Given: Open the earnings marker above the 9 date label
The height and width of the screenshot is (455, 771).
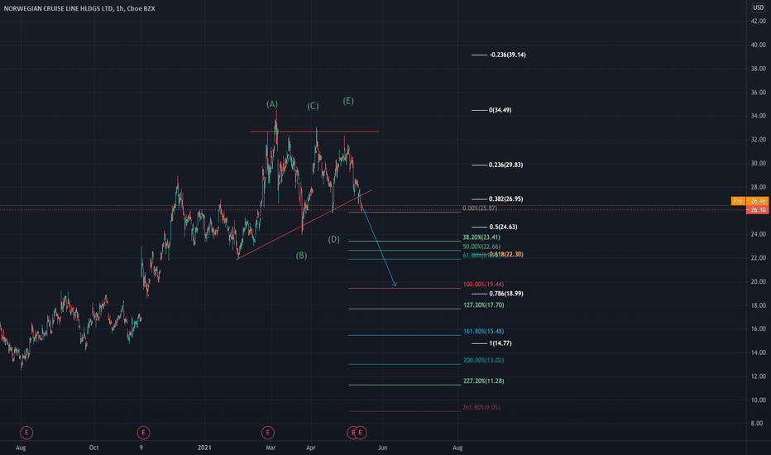Looking at the screenshot, I should coord(143,433).
